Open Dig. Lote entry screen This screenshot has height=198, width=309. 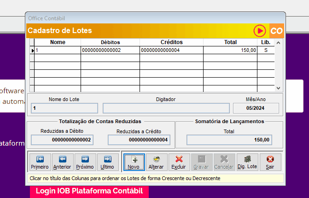247,162
